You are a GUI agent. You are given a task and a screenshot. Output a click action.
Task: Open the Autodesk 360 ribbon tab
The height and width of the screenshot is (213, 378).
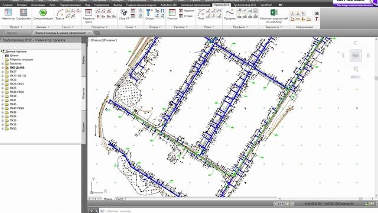168,5
